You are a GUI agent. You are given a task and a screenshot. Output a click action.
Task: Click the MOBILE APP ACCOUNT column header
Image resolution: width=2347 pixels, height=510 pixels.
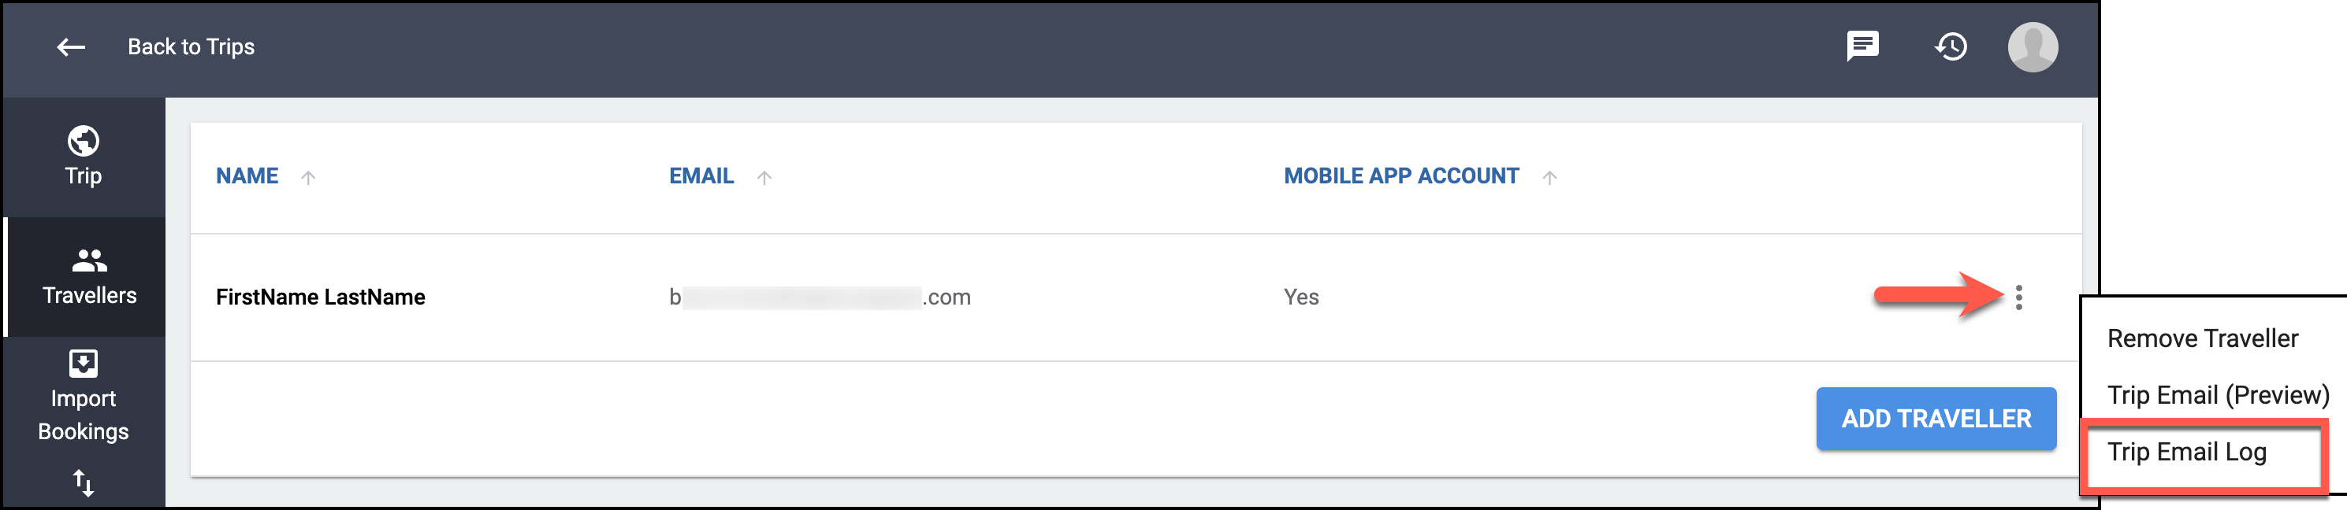pyautogui.click(x=1401, y=176)
